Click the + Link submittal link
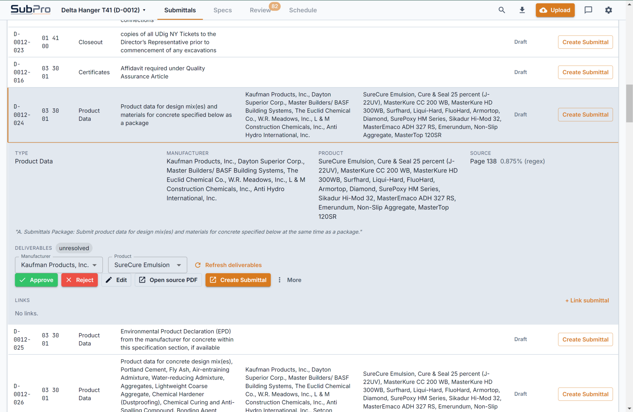Screen dimensions: 633x412 click(587, 300)
